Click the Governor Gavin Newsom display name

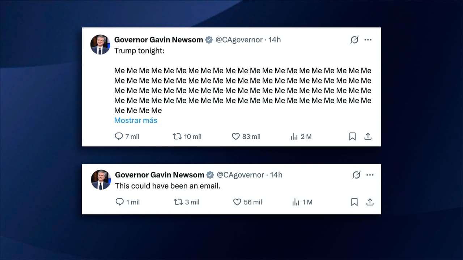pos(158,40)
